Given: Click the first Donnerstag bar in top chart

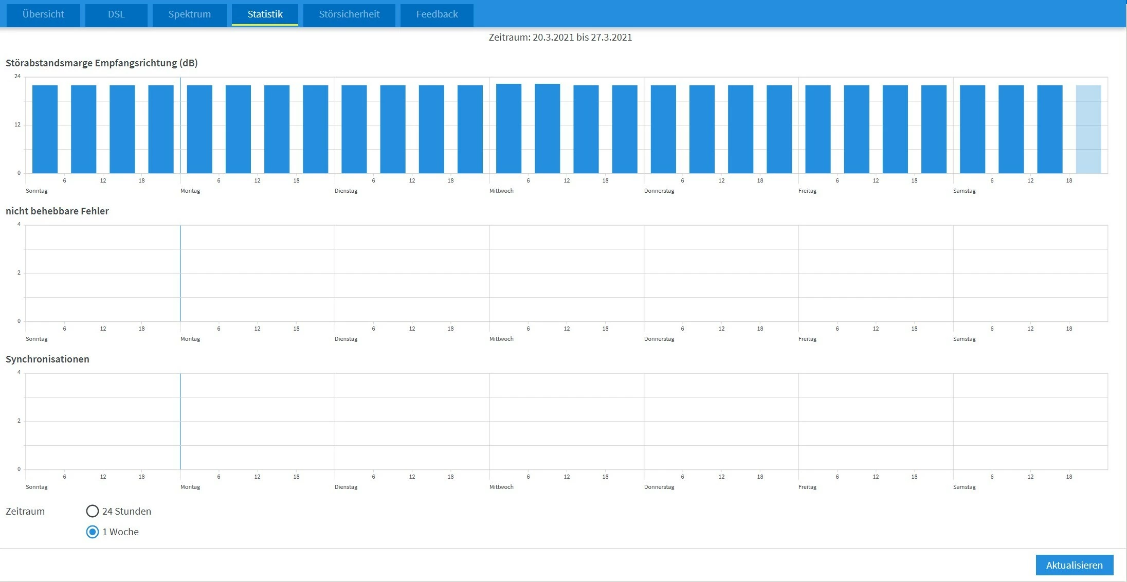Looking at the screenshot, I should (663, 129).
